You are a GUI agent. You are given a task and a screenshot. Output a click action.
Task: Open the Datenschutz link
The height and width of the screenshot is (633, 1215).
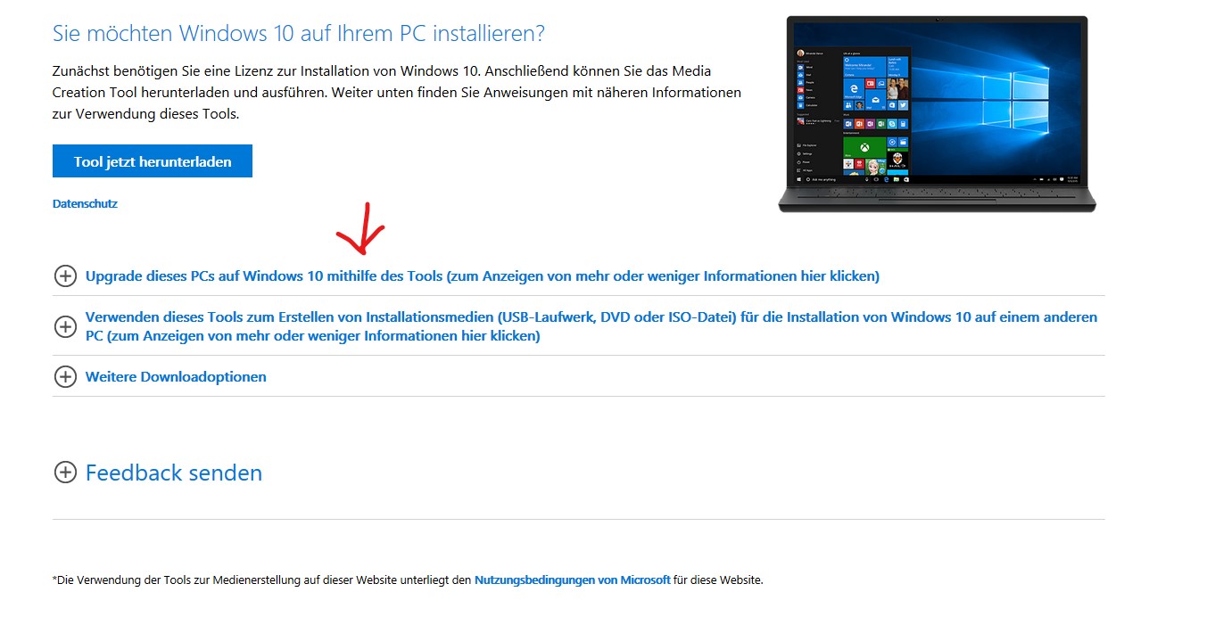(85, 203)
